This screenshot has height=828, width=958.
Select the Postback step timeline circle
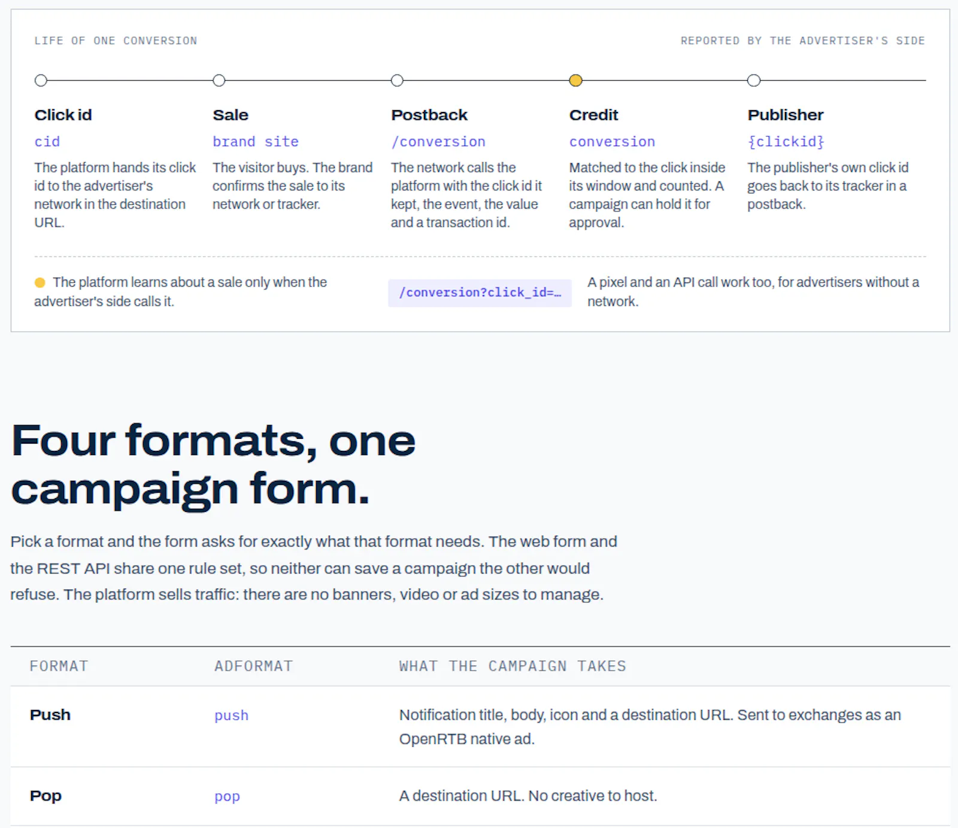coord(397,80)
